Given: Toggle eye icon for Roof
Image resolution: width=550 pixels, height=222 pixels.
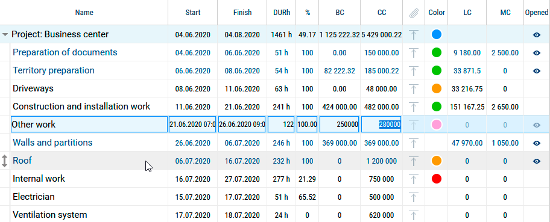Looking at the screenshot, I should click(x=537, y=161).
